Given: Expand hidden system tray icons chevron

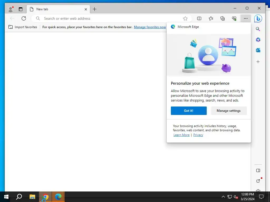Looking at the screenshot, I should [223, 197].
